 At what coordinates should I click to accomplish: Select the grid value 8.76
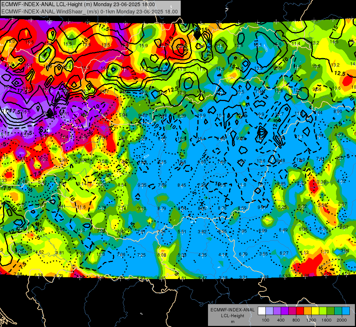coord(222,208)
